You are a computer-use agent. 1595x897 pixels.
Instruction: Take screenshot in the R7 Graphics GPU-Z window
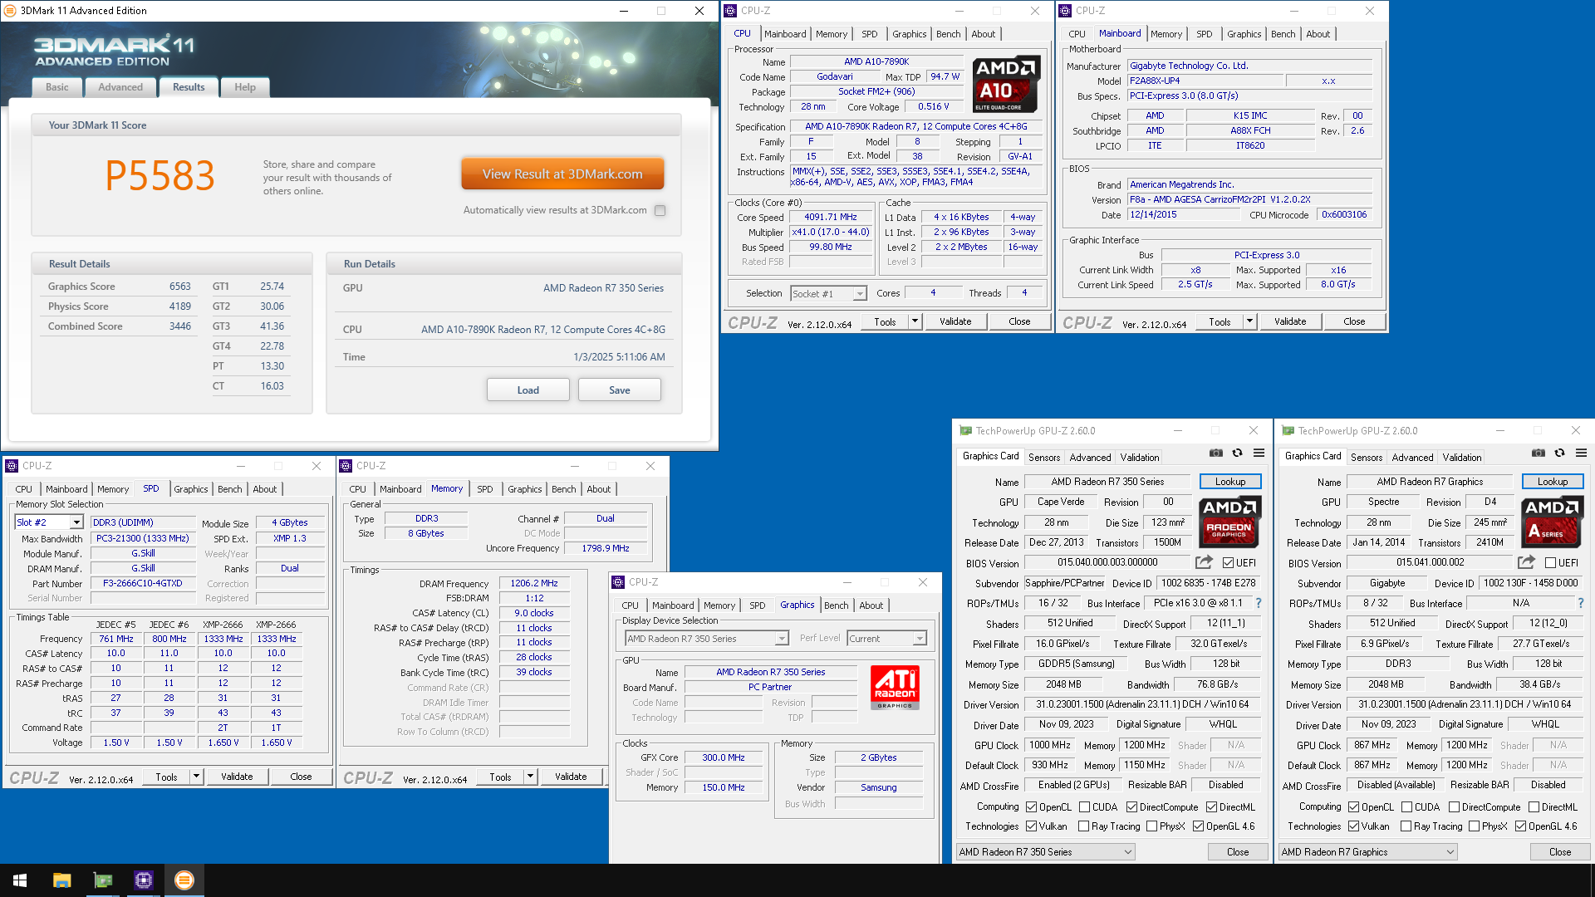pyautogui.click(x=1539, y=453)
